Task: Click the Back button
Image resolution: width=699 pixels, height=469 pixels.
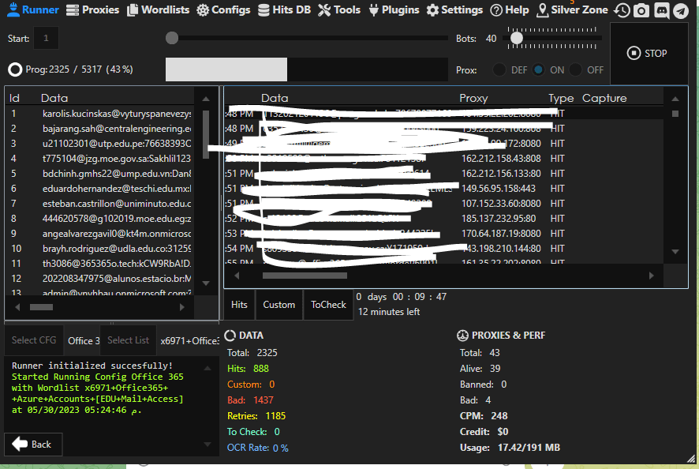Action: pos(33,445)
